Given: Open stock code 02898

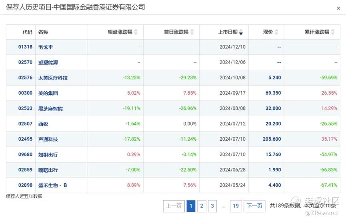Looking at the screenshot, I should [x=25, y=185].
